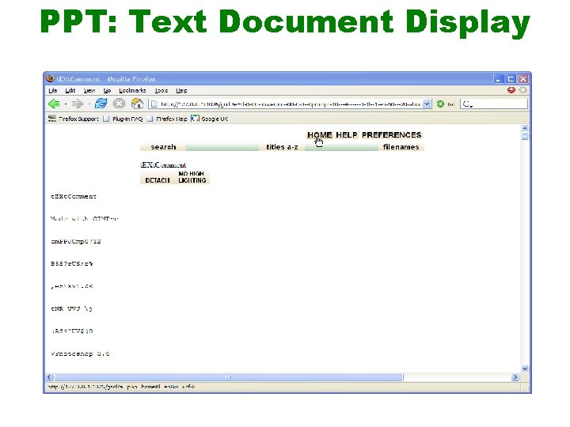
Task: Click the horizontal scrollbar thumb
Action: (x=229, y=377)
